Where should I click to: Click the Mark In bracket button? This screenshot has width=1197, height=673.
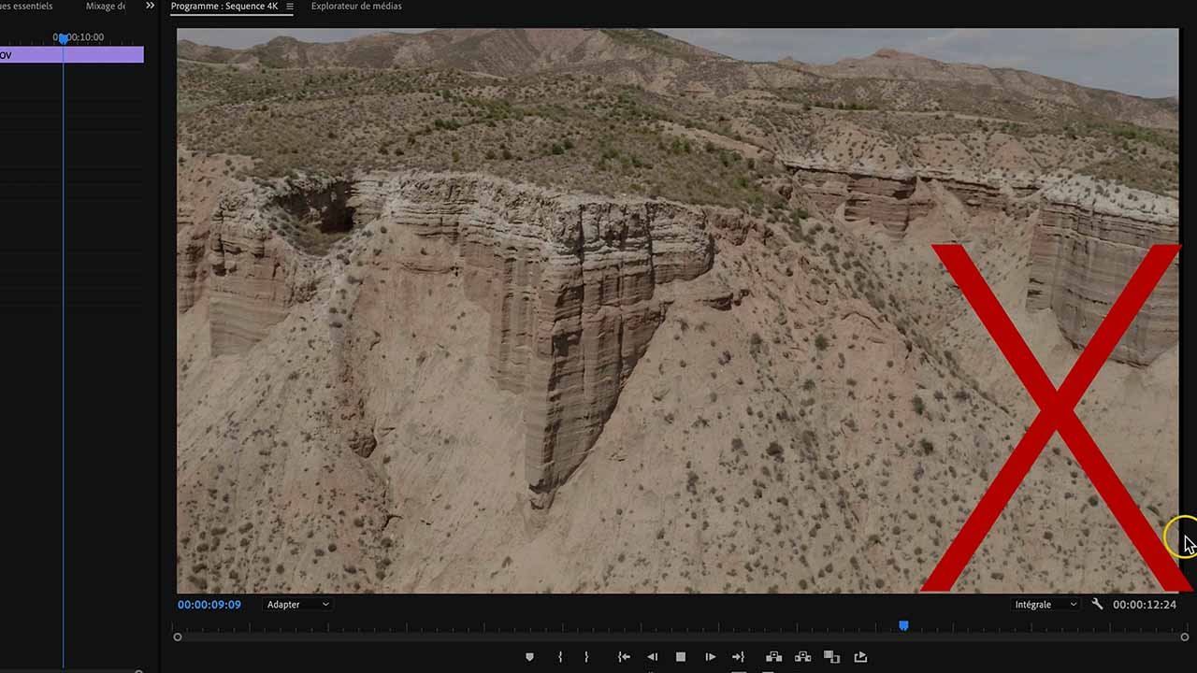point(560,657)
